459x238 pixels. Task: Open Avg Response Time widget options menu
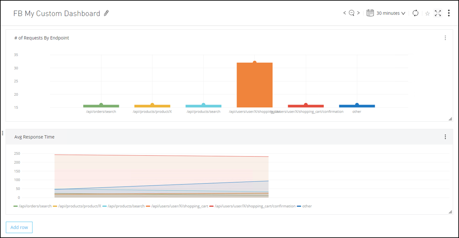pos(445,137)
